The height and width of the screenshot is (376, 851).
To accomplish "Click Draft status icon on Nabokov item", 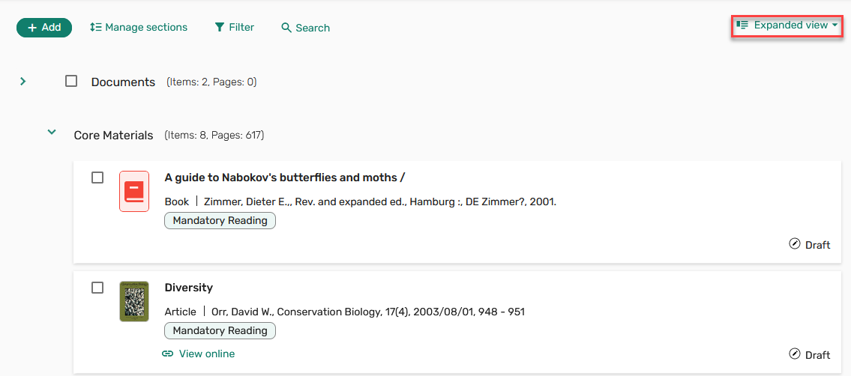I will 795,244.
